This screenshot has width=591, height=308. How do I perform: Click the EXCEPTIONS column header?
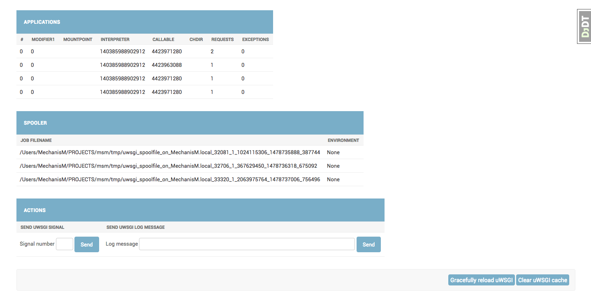tap(255, 40)
